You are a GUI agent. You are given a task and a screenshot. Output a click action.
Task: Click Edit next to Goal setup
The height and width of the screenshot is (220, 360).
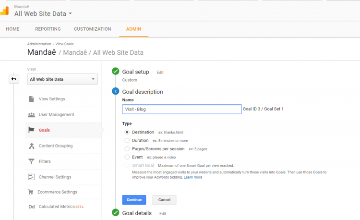point(160,73)
